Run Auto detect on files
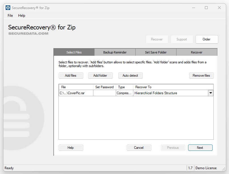 pos(130,76)
